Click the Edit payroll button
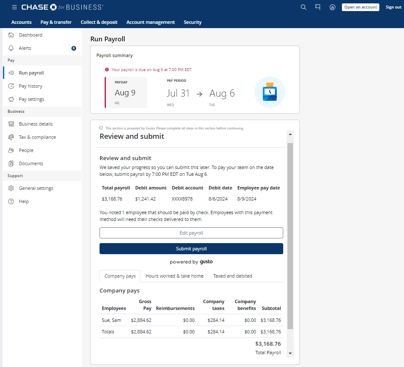Viewport: 404px width, 367px height. coord(191,233)
